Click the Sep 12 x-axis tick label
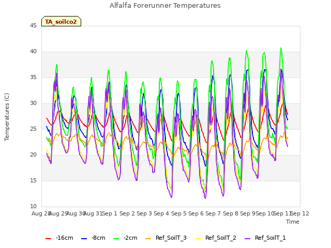Image resolution: width=331 pixels, height=248 pixels. pos(300,213)
